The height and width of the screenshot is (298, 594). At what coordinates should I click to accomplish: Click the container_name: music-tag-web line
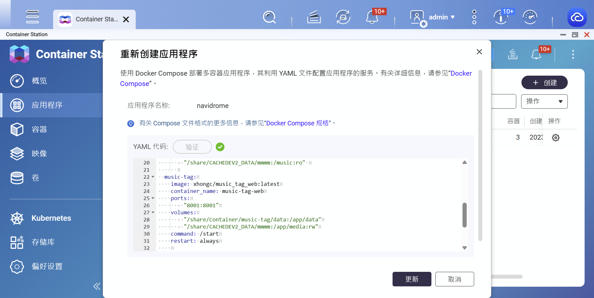click(x=217, y=191)
